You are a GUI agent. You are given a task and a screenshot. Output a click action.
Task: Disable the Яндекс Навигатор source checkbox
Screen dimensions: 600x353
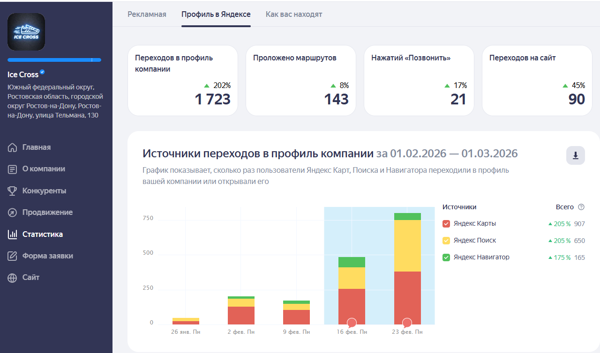pyautogui.click(x=446, y=257)
